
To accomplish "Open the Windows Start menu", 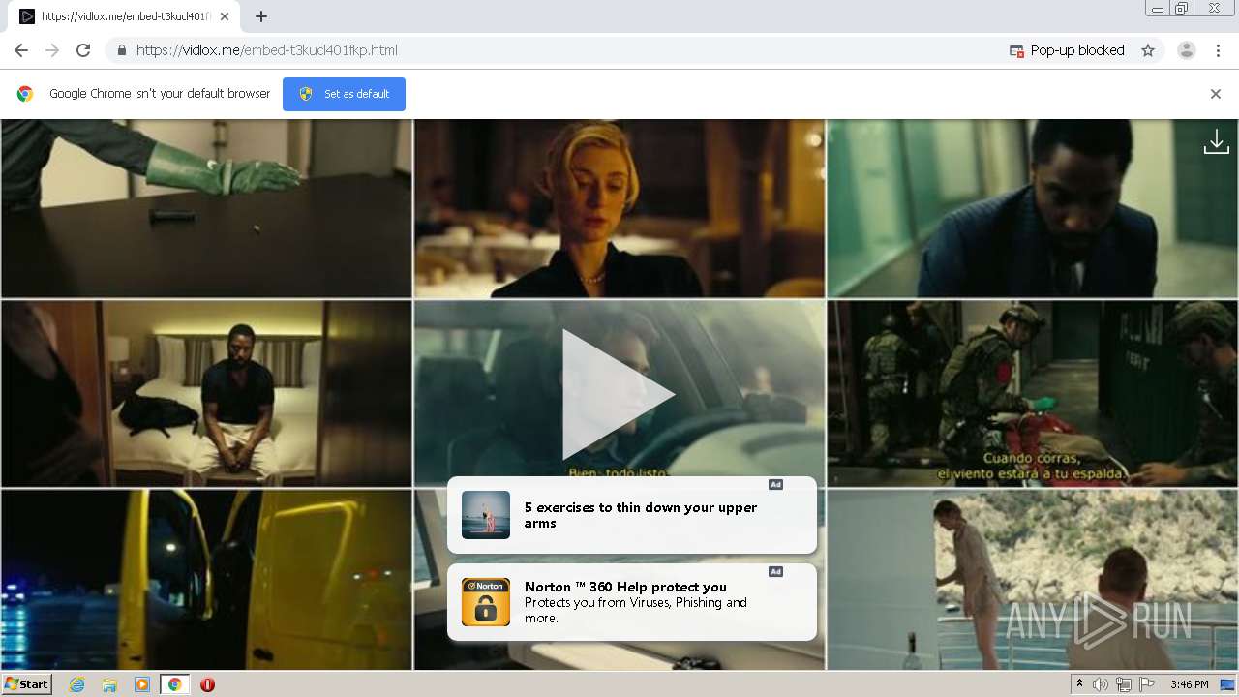I will pos(26,683).
